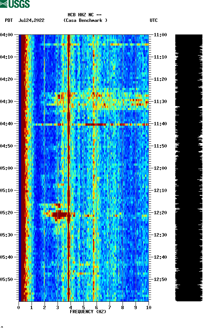The image size is (205, 331).
Task: Click the '04:00' PDT time label
Action: [x=6, y=34]
